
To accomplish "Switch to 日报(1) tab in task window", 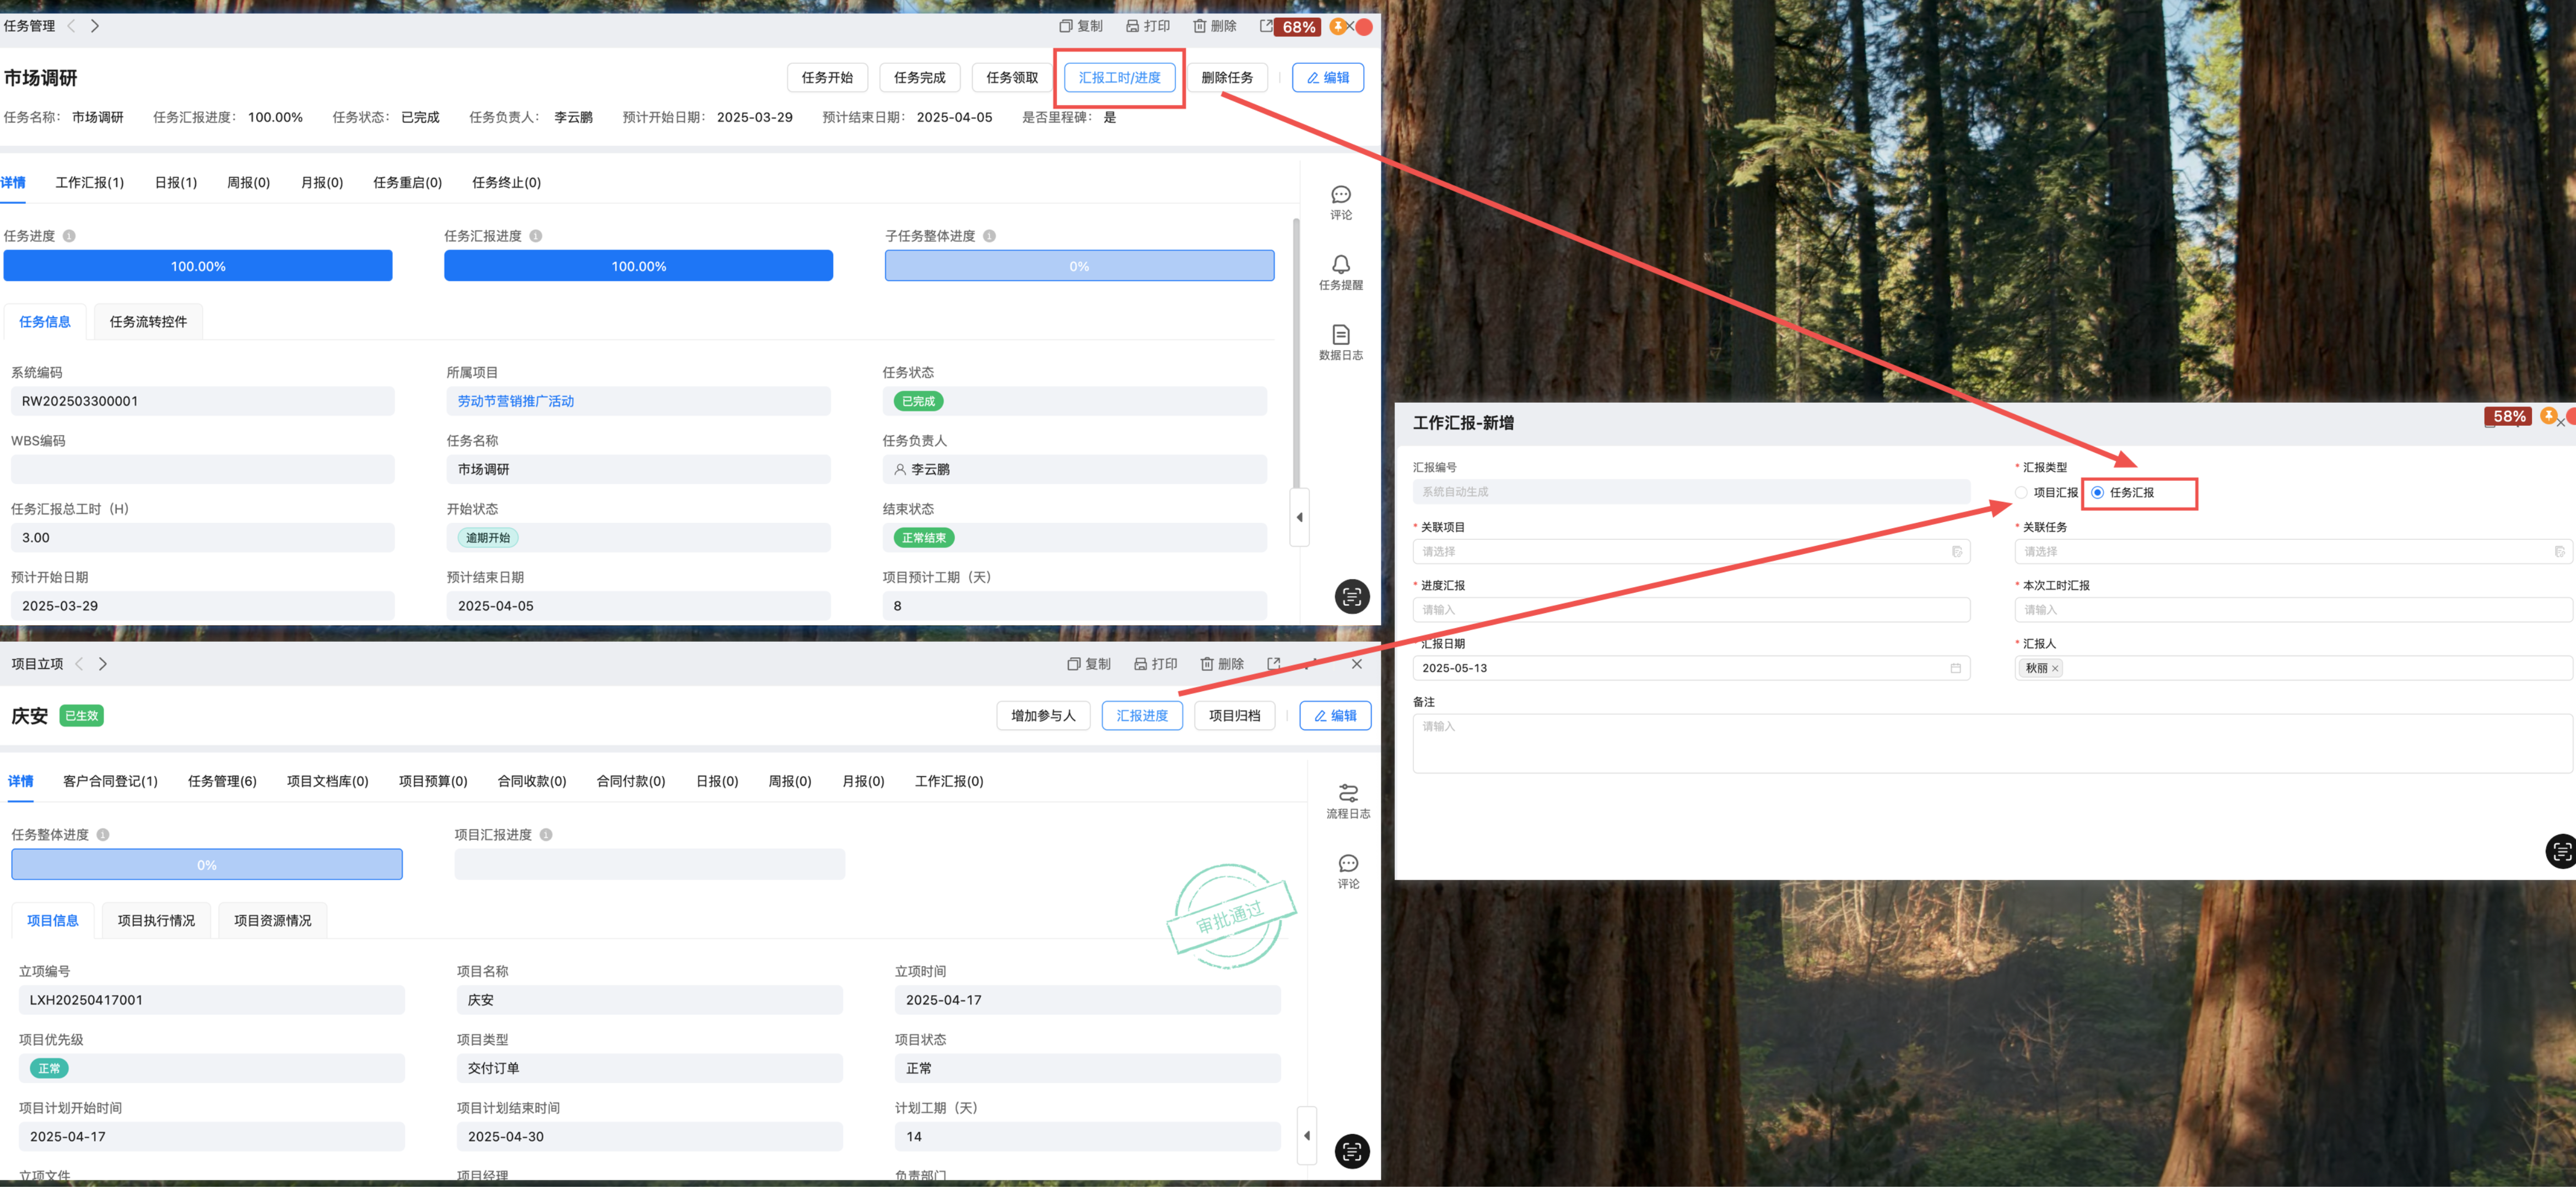I will click(x=176, y=183).
